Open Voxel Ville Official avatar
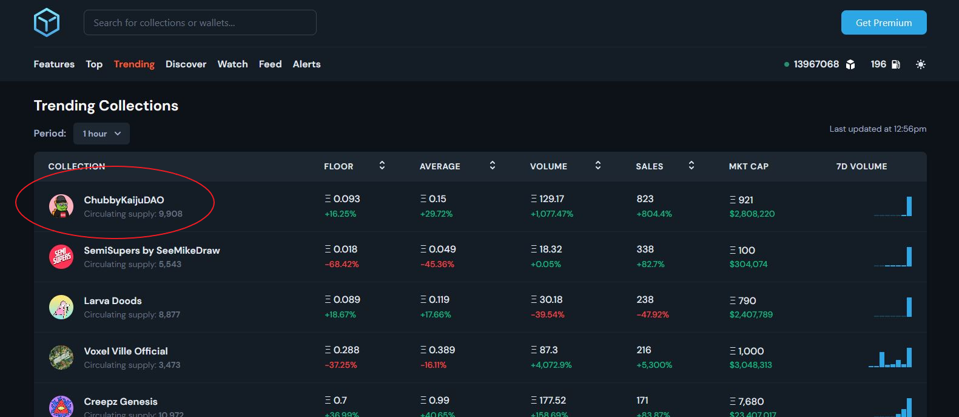 pos(61,358)
